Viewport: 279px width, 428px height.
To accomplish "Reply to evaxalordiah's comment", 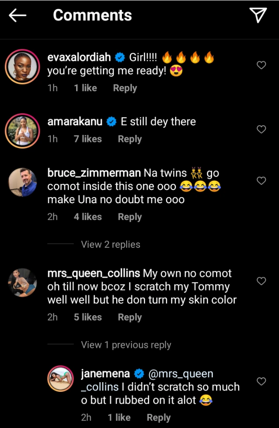I will pos(125,88).
